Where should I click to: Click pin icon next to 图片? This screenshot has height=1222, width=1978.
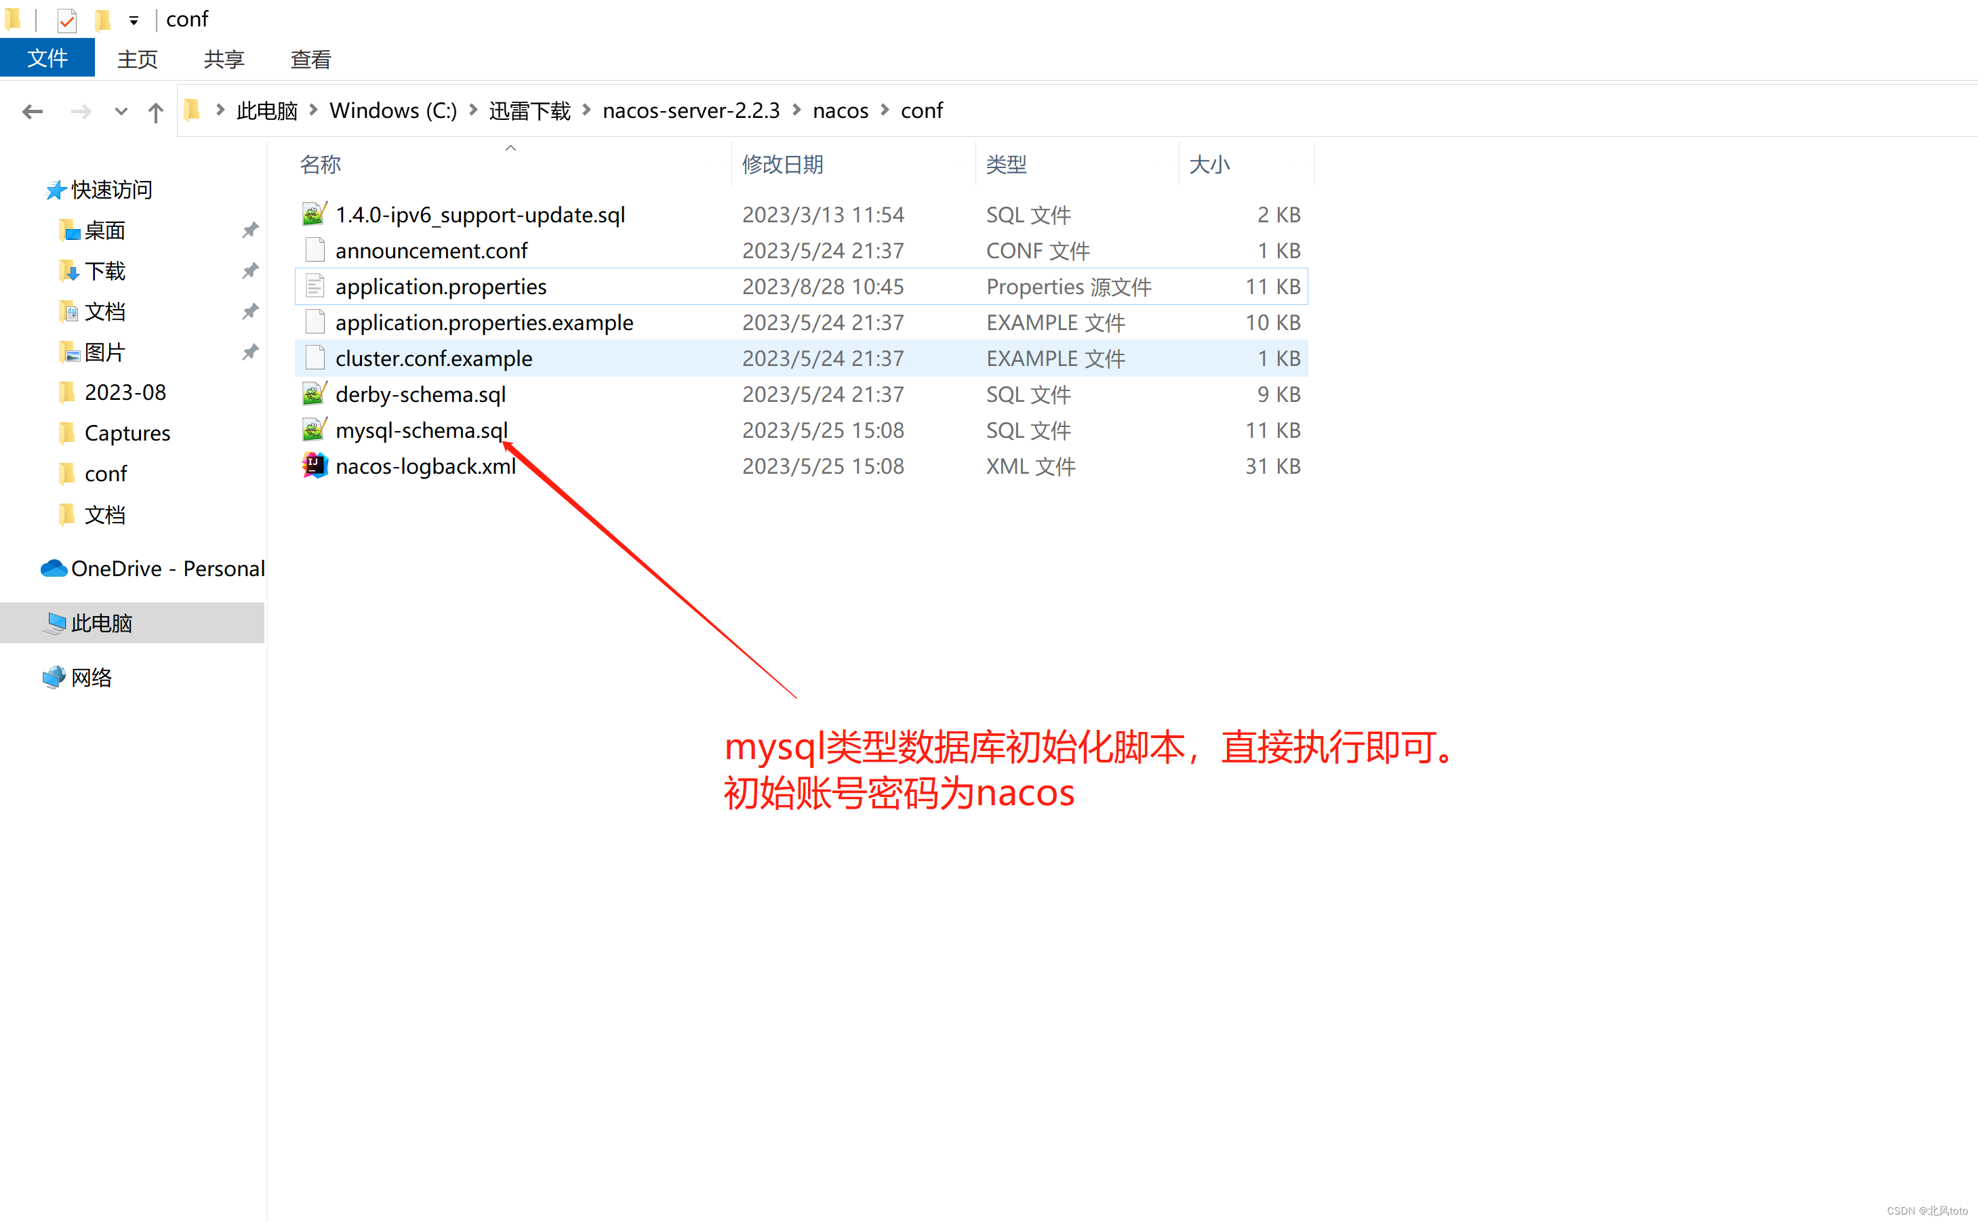point(251,352)
